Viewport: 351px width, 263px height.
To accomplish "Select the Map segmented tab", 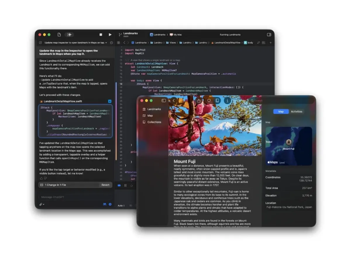I will pos(281,111).
